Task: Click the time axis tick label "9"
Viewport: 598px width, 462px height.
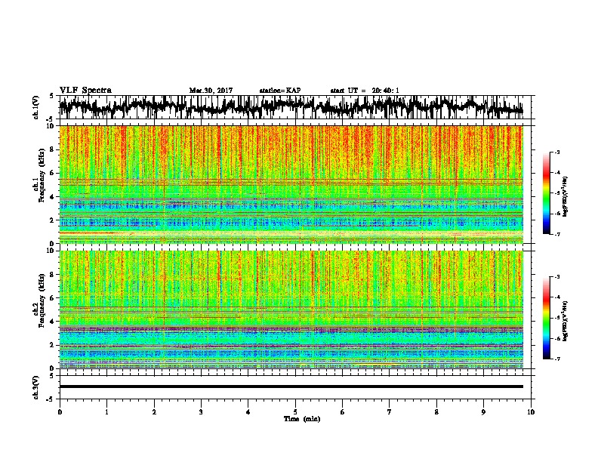Action: [483, 412]
